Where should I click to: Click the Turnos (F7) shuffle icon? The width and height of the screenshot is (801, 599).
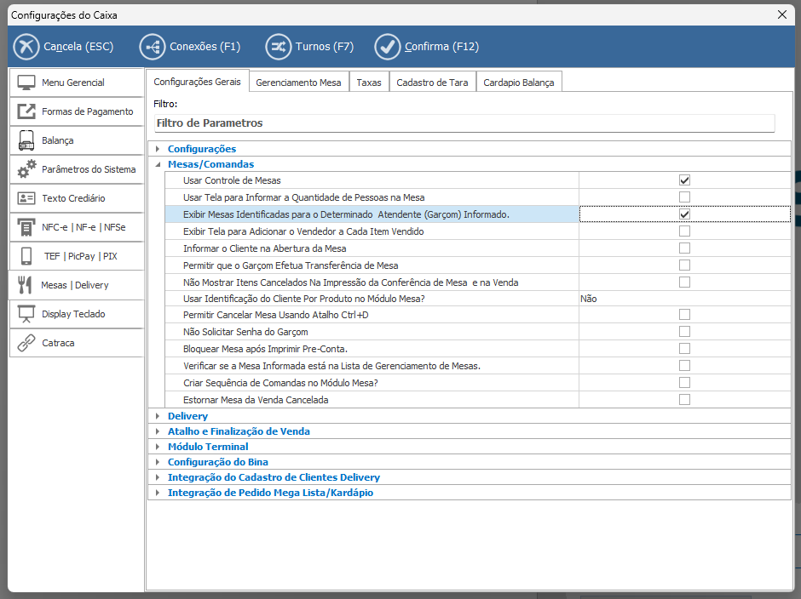click(x=278, y=47)
